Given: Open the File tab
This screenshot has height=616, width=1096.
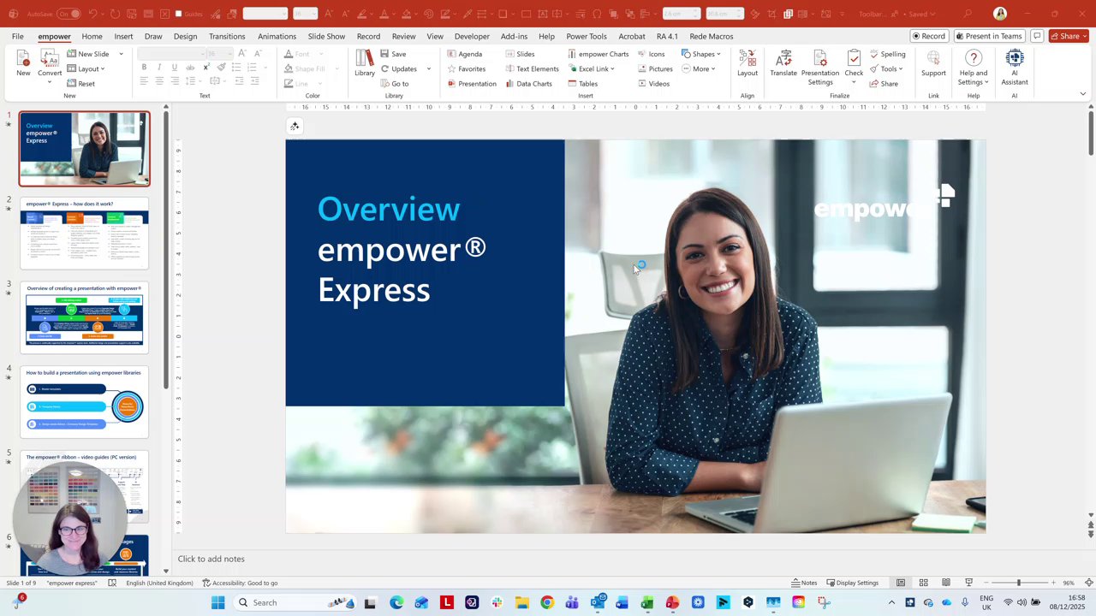Looking at the screenshot, I should click(x=17, y=36).
